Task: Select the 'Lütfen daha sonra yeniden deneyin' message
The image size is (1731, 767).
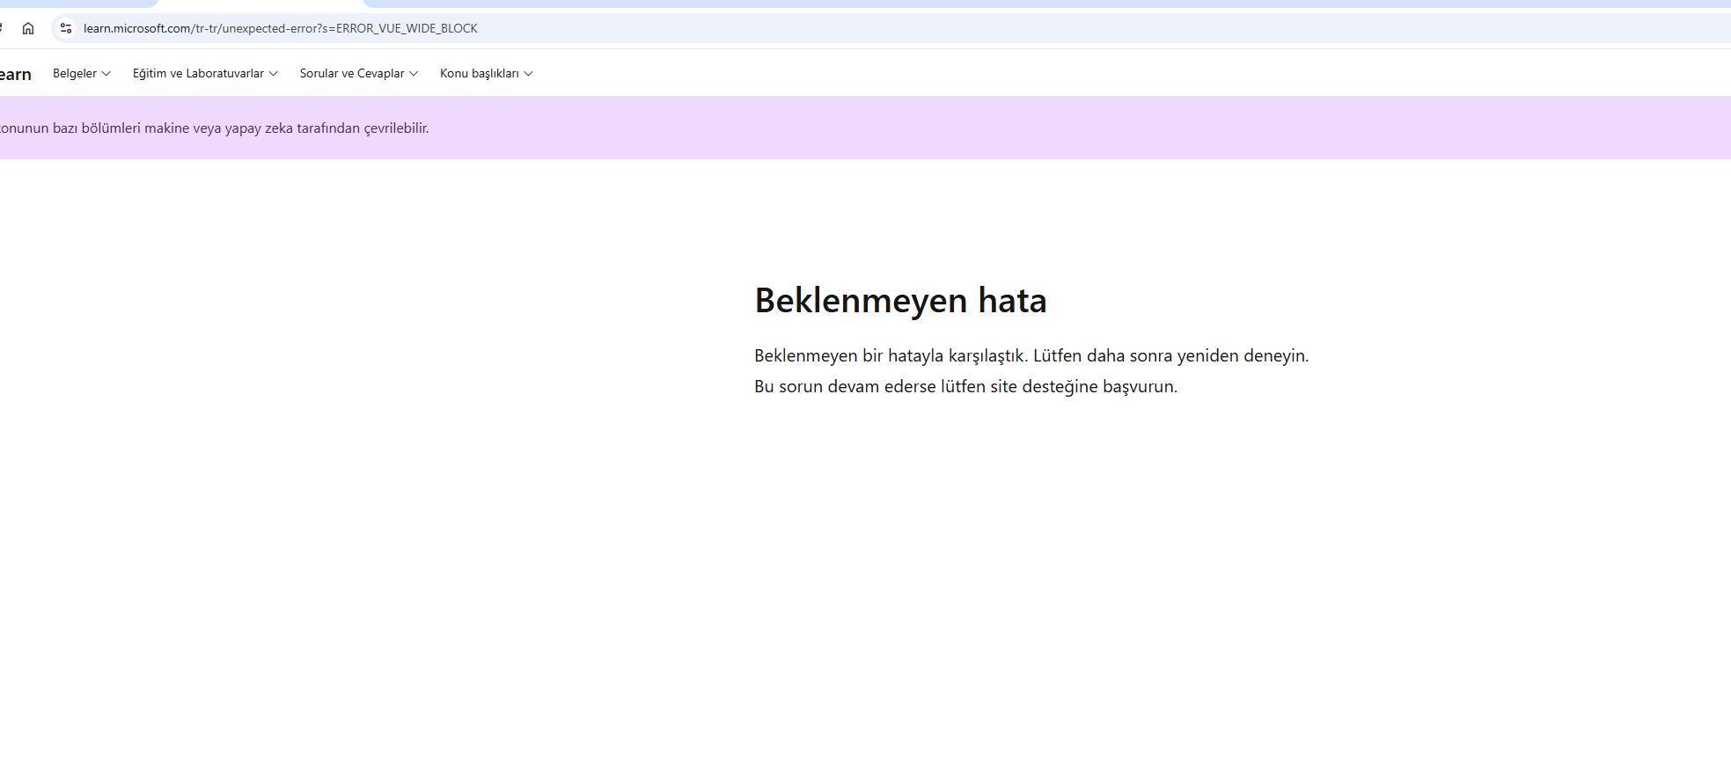Action: pos(1170,355)
